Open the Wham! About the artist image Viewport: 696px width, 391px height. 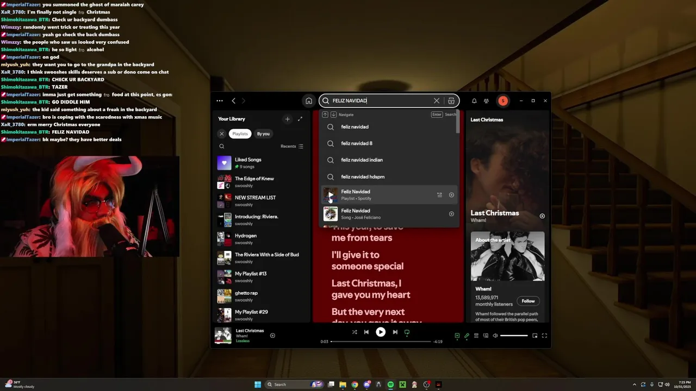(507, 256)
